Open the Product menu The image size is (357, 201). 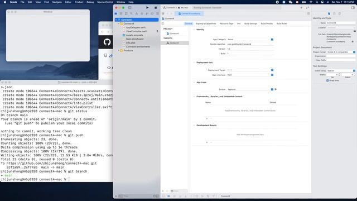[79, 2]
